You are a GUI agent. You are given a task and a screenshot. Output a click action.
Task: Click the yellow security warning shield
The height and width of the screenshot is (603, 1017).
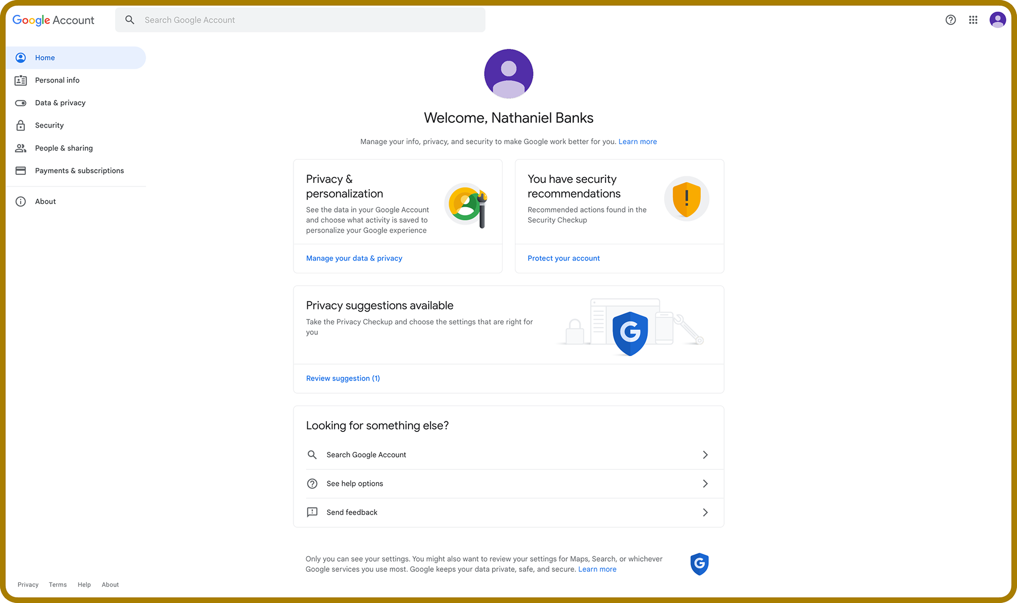click(x=686, y=199)
